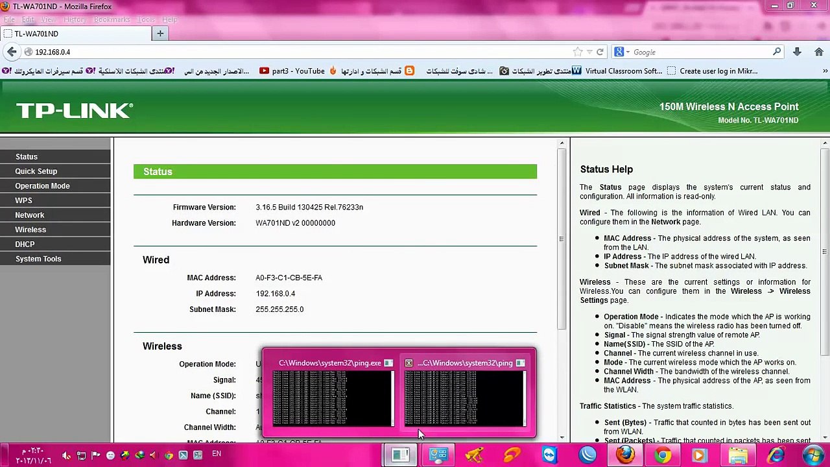Click the command prompt taskbar button

400,455
